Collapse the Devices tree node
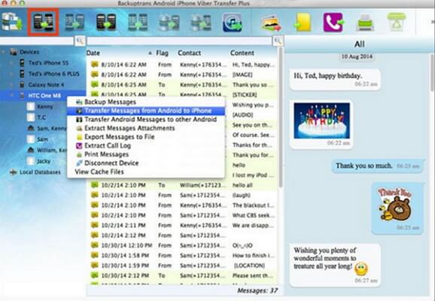Image resolution: width=435 pixels, height=301 pixels. pos(4,52)
